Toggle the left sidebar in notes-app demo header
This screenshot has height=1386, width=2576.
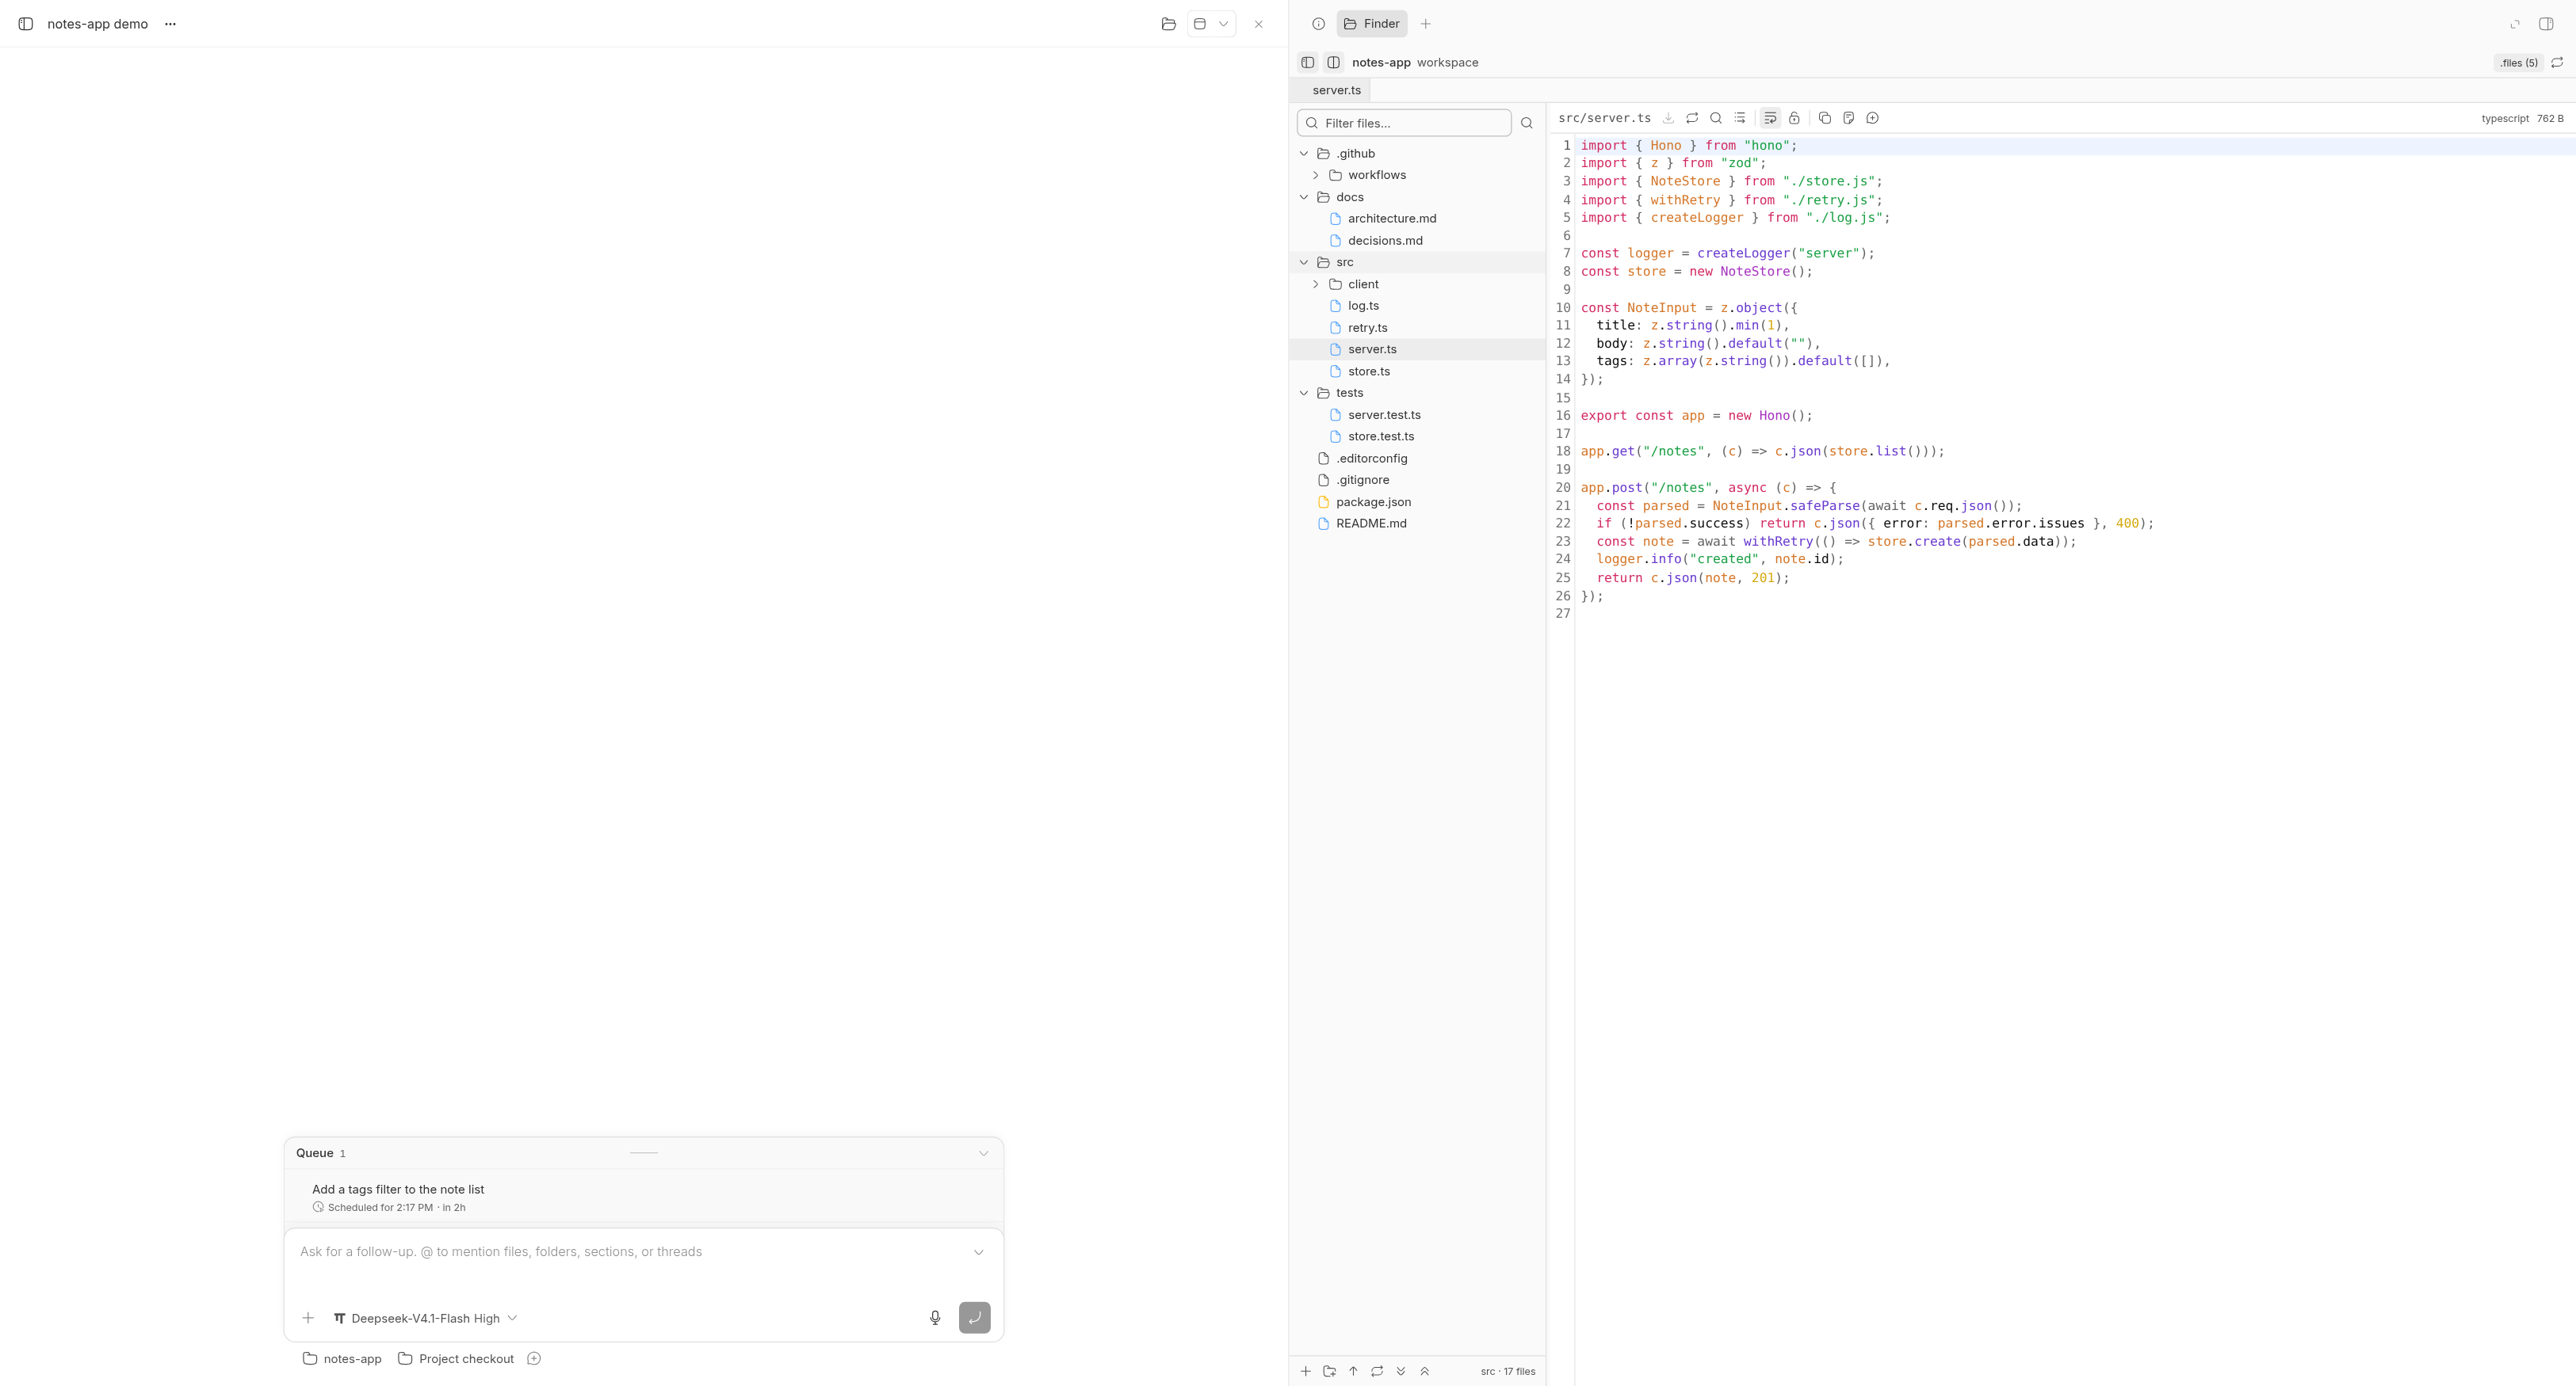tap(26, 24)
